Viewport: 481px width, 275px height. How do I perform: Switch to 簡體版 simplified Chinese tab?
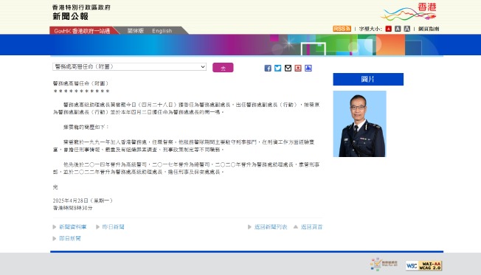tap(136, 31)
